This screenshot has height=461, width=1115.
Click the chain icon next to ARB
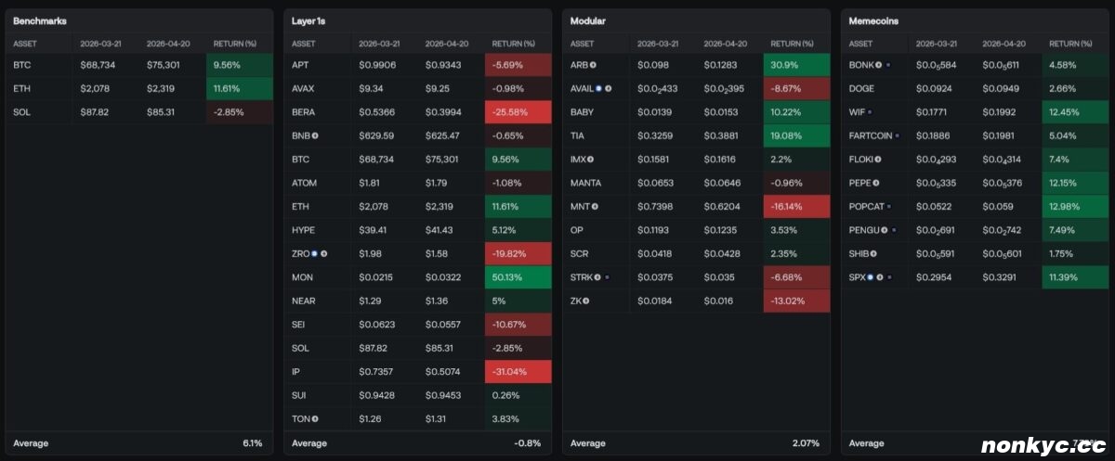(x=593, y=65)
